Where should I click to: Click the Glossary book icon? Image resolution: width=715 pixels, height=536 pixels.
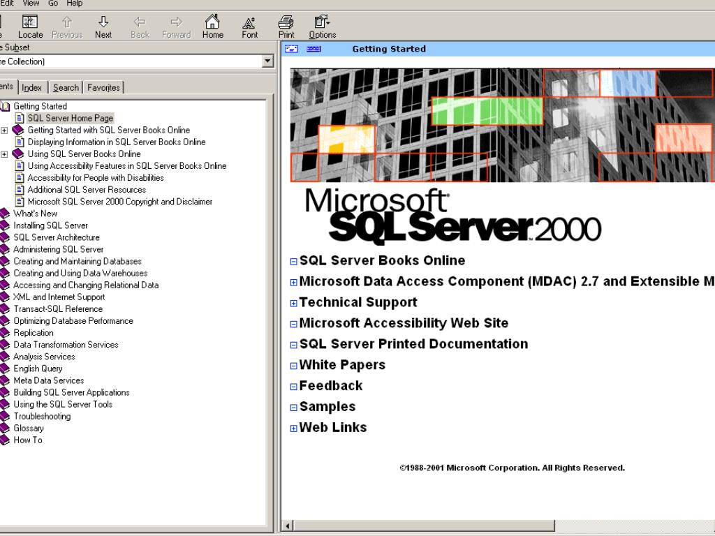point(5,429)
